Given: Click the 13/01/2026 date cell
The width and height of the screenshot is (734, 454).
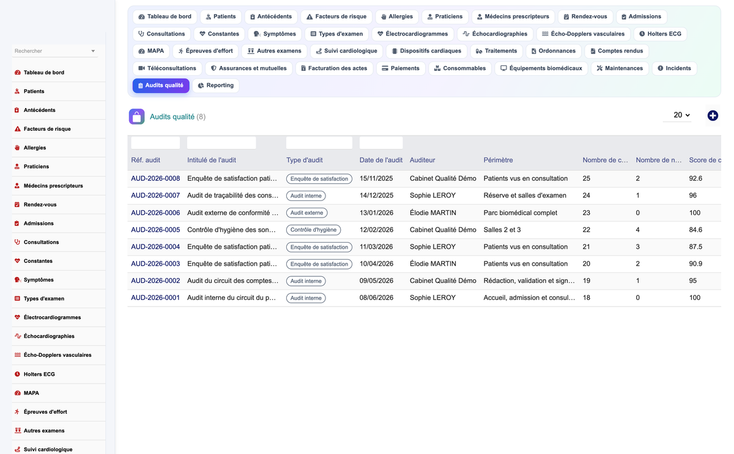Looking at the screenshot, I should click(x=377, y=213).
